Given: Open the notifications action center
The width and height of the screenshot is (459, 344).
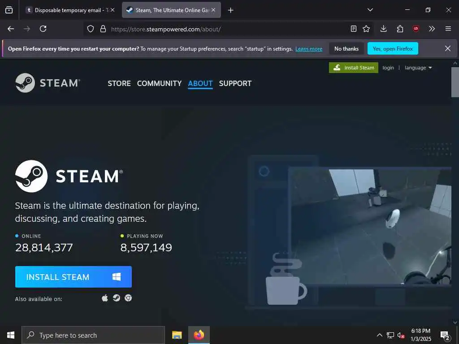Looking at the screenshot, I should click(x=445, y=335).
